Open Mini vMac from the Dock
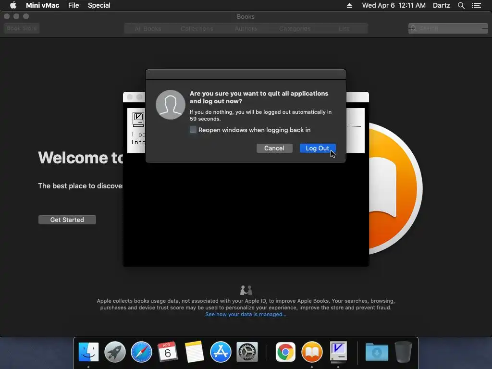 coord(338,351)
